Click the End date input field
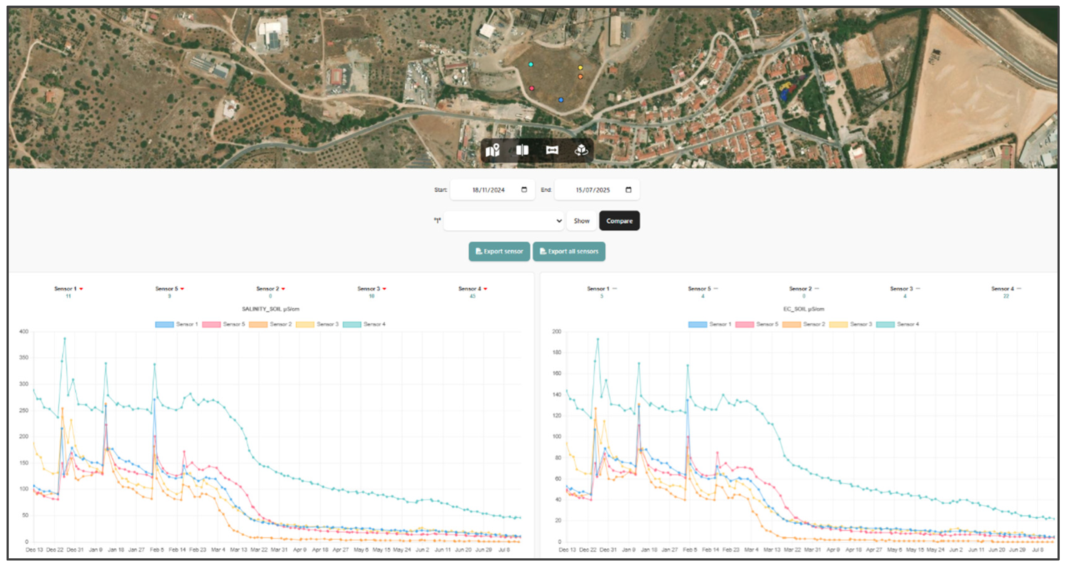 tap(597, 190)
